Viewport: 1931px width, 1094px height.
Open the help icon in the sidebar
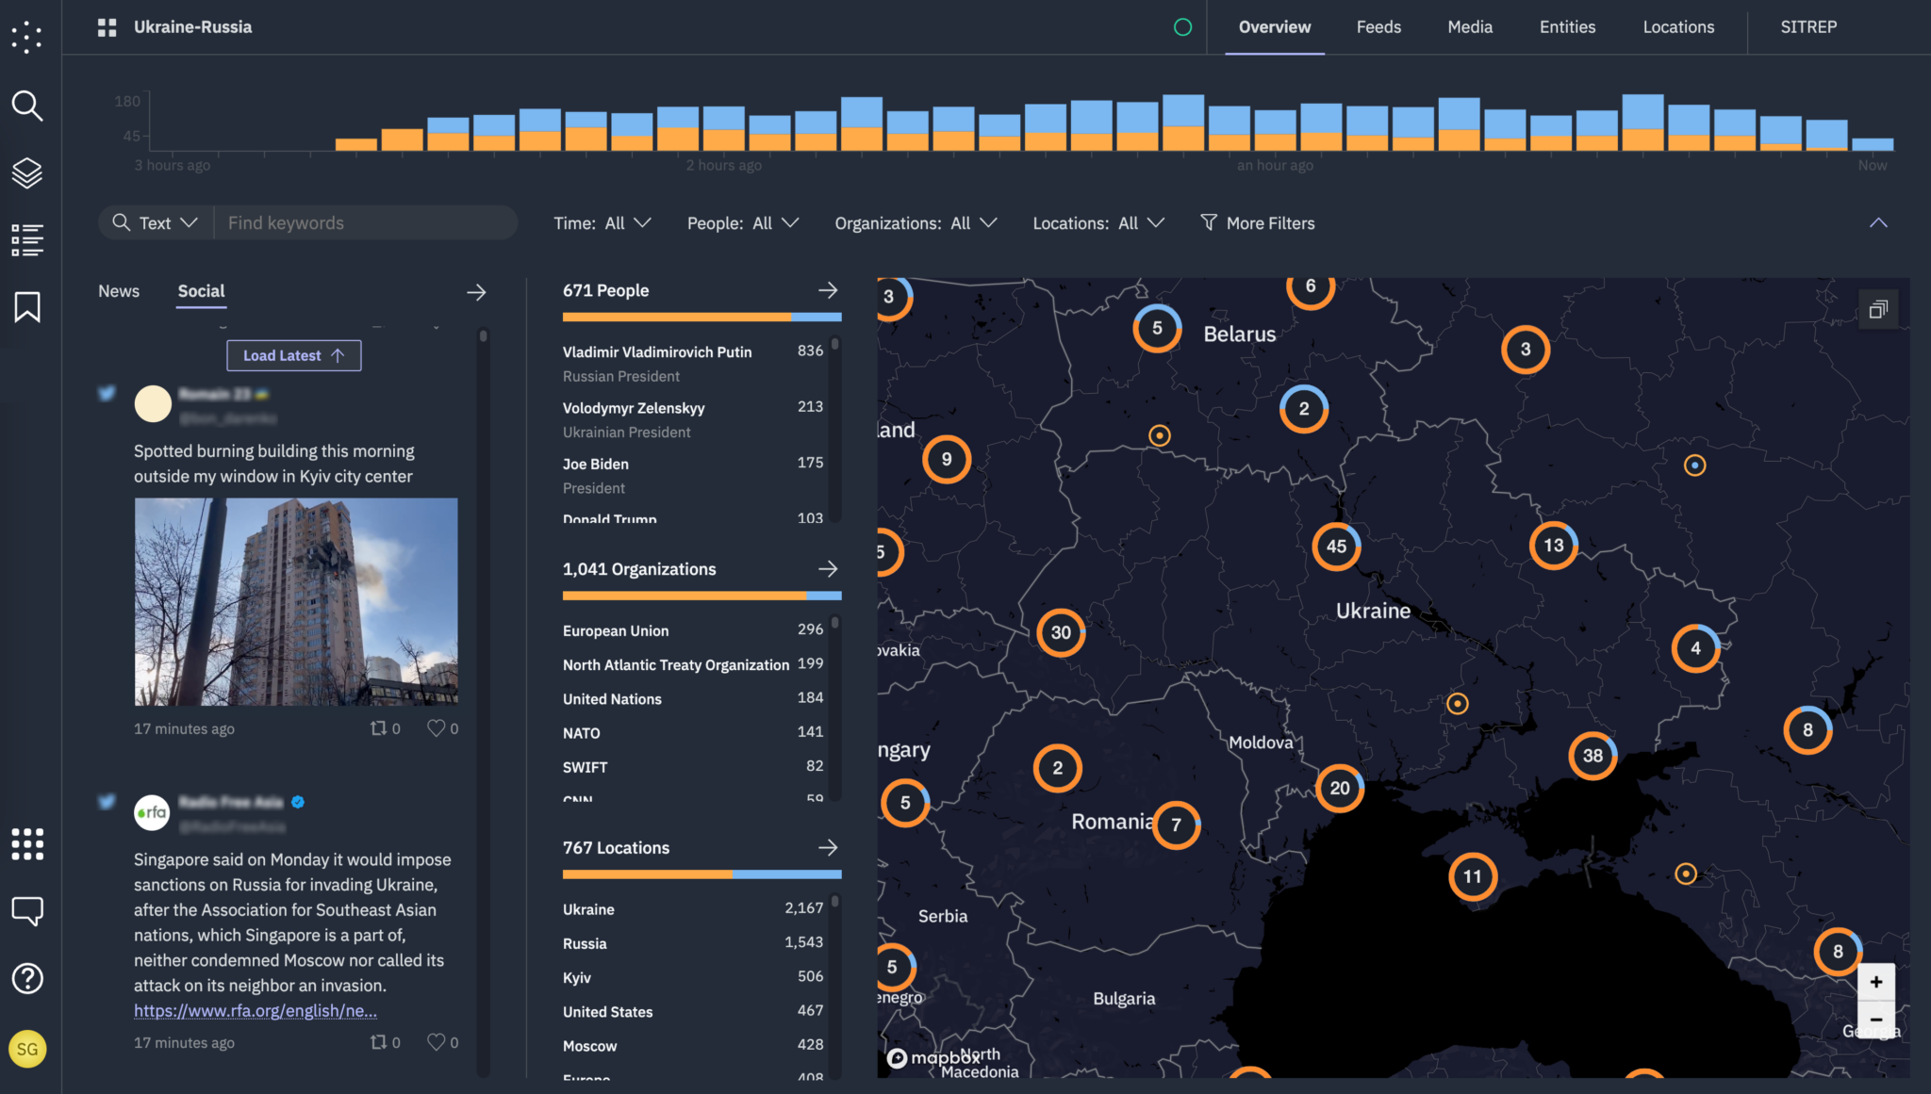click(27, 978)
